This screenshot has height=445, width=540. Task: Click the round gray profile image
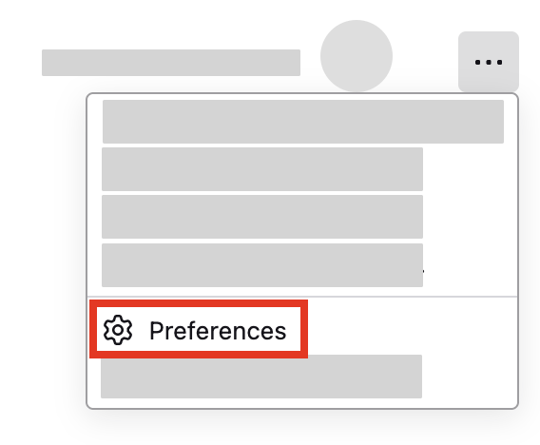357,56
